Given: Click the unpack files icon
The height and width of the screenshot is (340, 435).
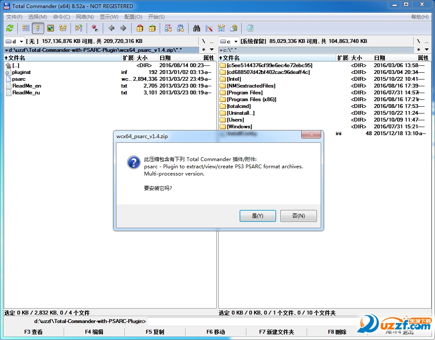Looking at the screenshot, I should tap(152, 28).
